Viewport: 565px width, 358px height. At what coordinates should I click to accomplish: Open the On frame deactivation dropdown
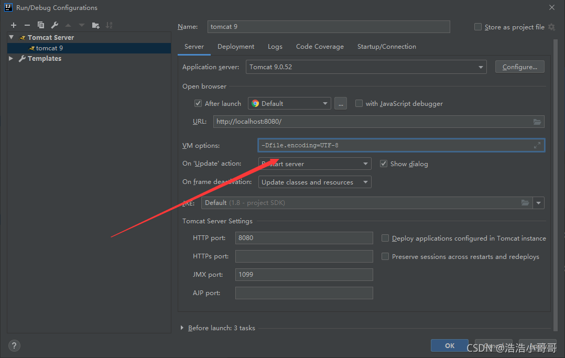314,182
